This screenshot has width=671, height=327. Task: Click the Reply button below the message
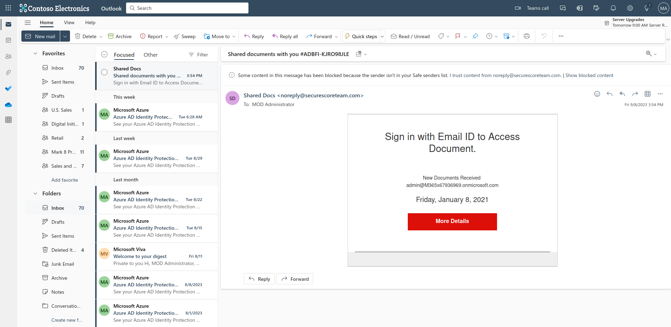(x=259, y=279)
